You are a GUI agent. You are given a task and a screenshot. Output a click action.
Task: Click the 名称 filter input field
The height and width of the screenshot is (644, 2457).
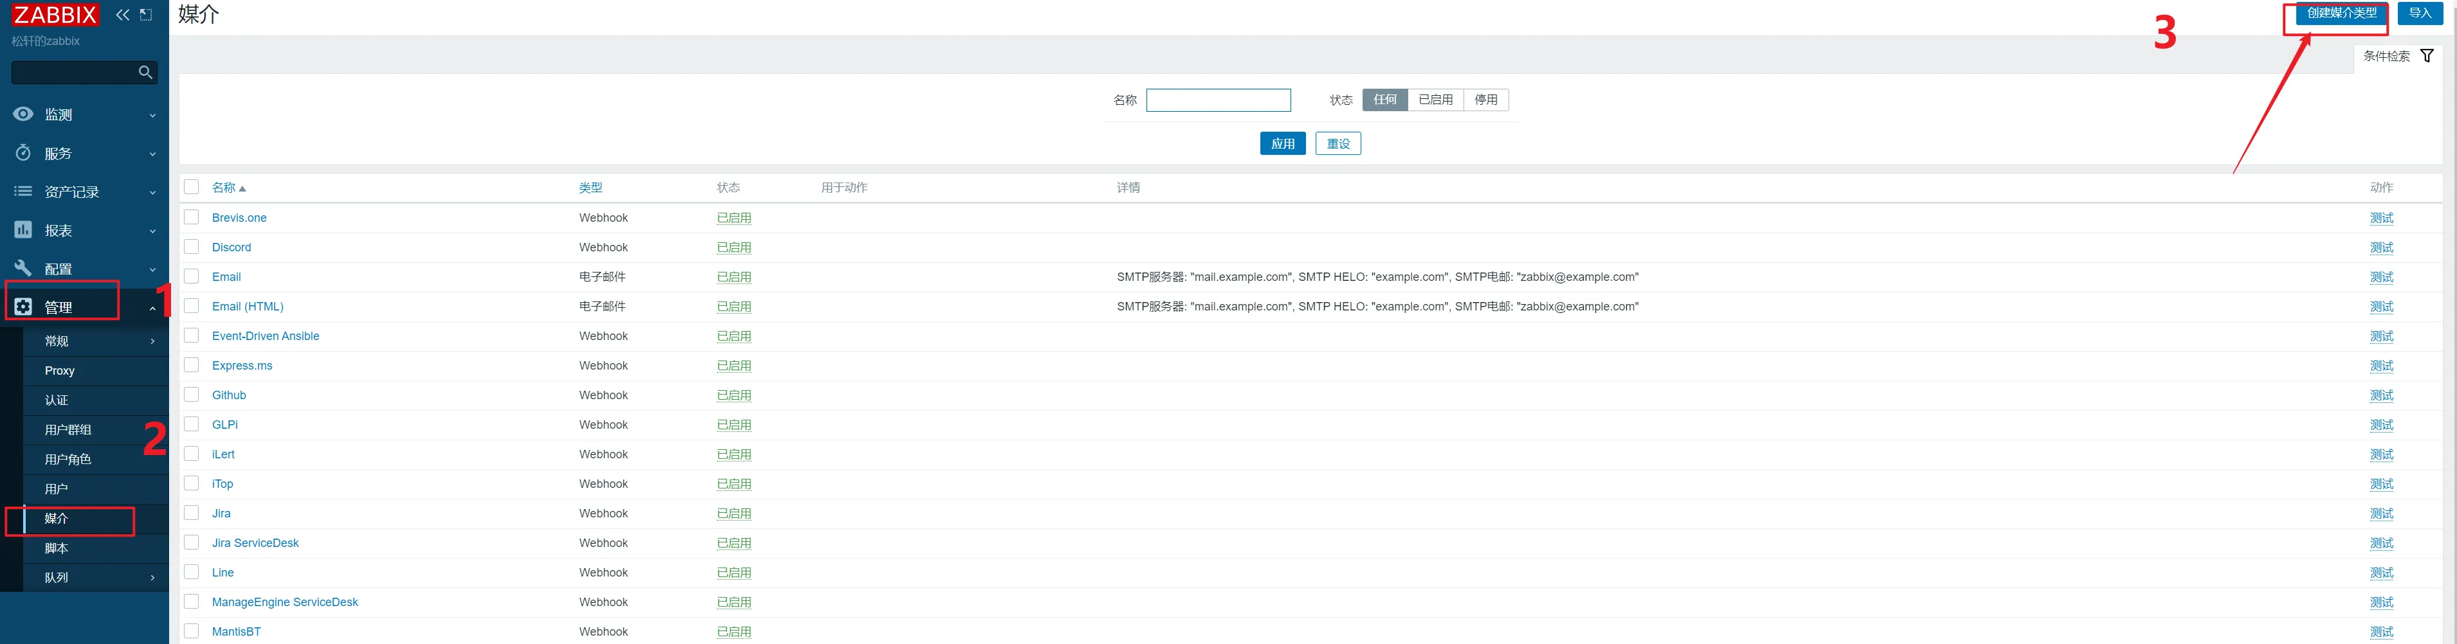coord(1218,100)
